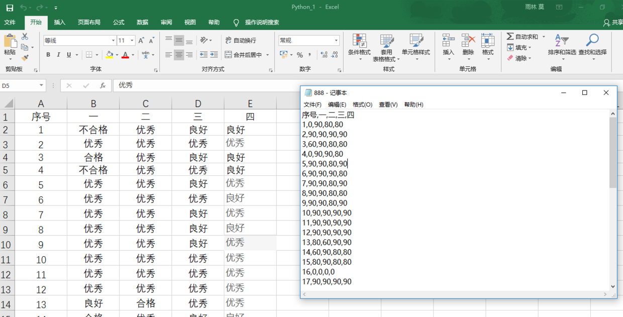The image size is (623, 317).
Task: Open the File (文件) tab
Action: click(10, 22)
